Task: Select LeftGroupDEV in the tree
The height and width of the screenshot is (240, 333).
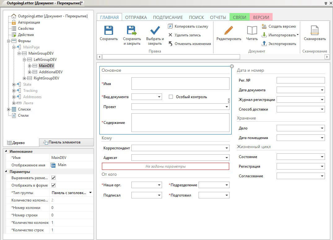Action: tap(45, 60)
